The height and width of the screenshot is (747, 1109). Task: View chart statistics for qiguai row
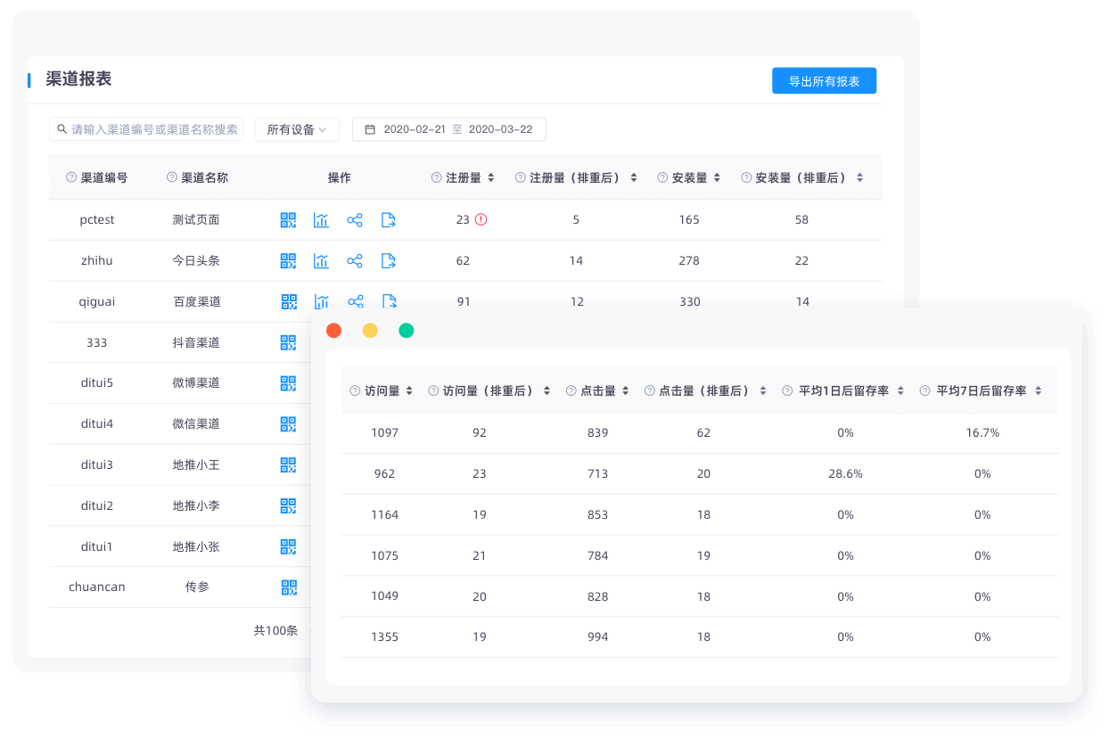(322, 301)
